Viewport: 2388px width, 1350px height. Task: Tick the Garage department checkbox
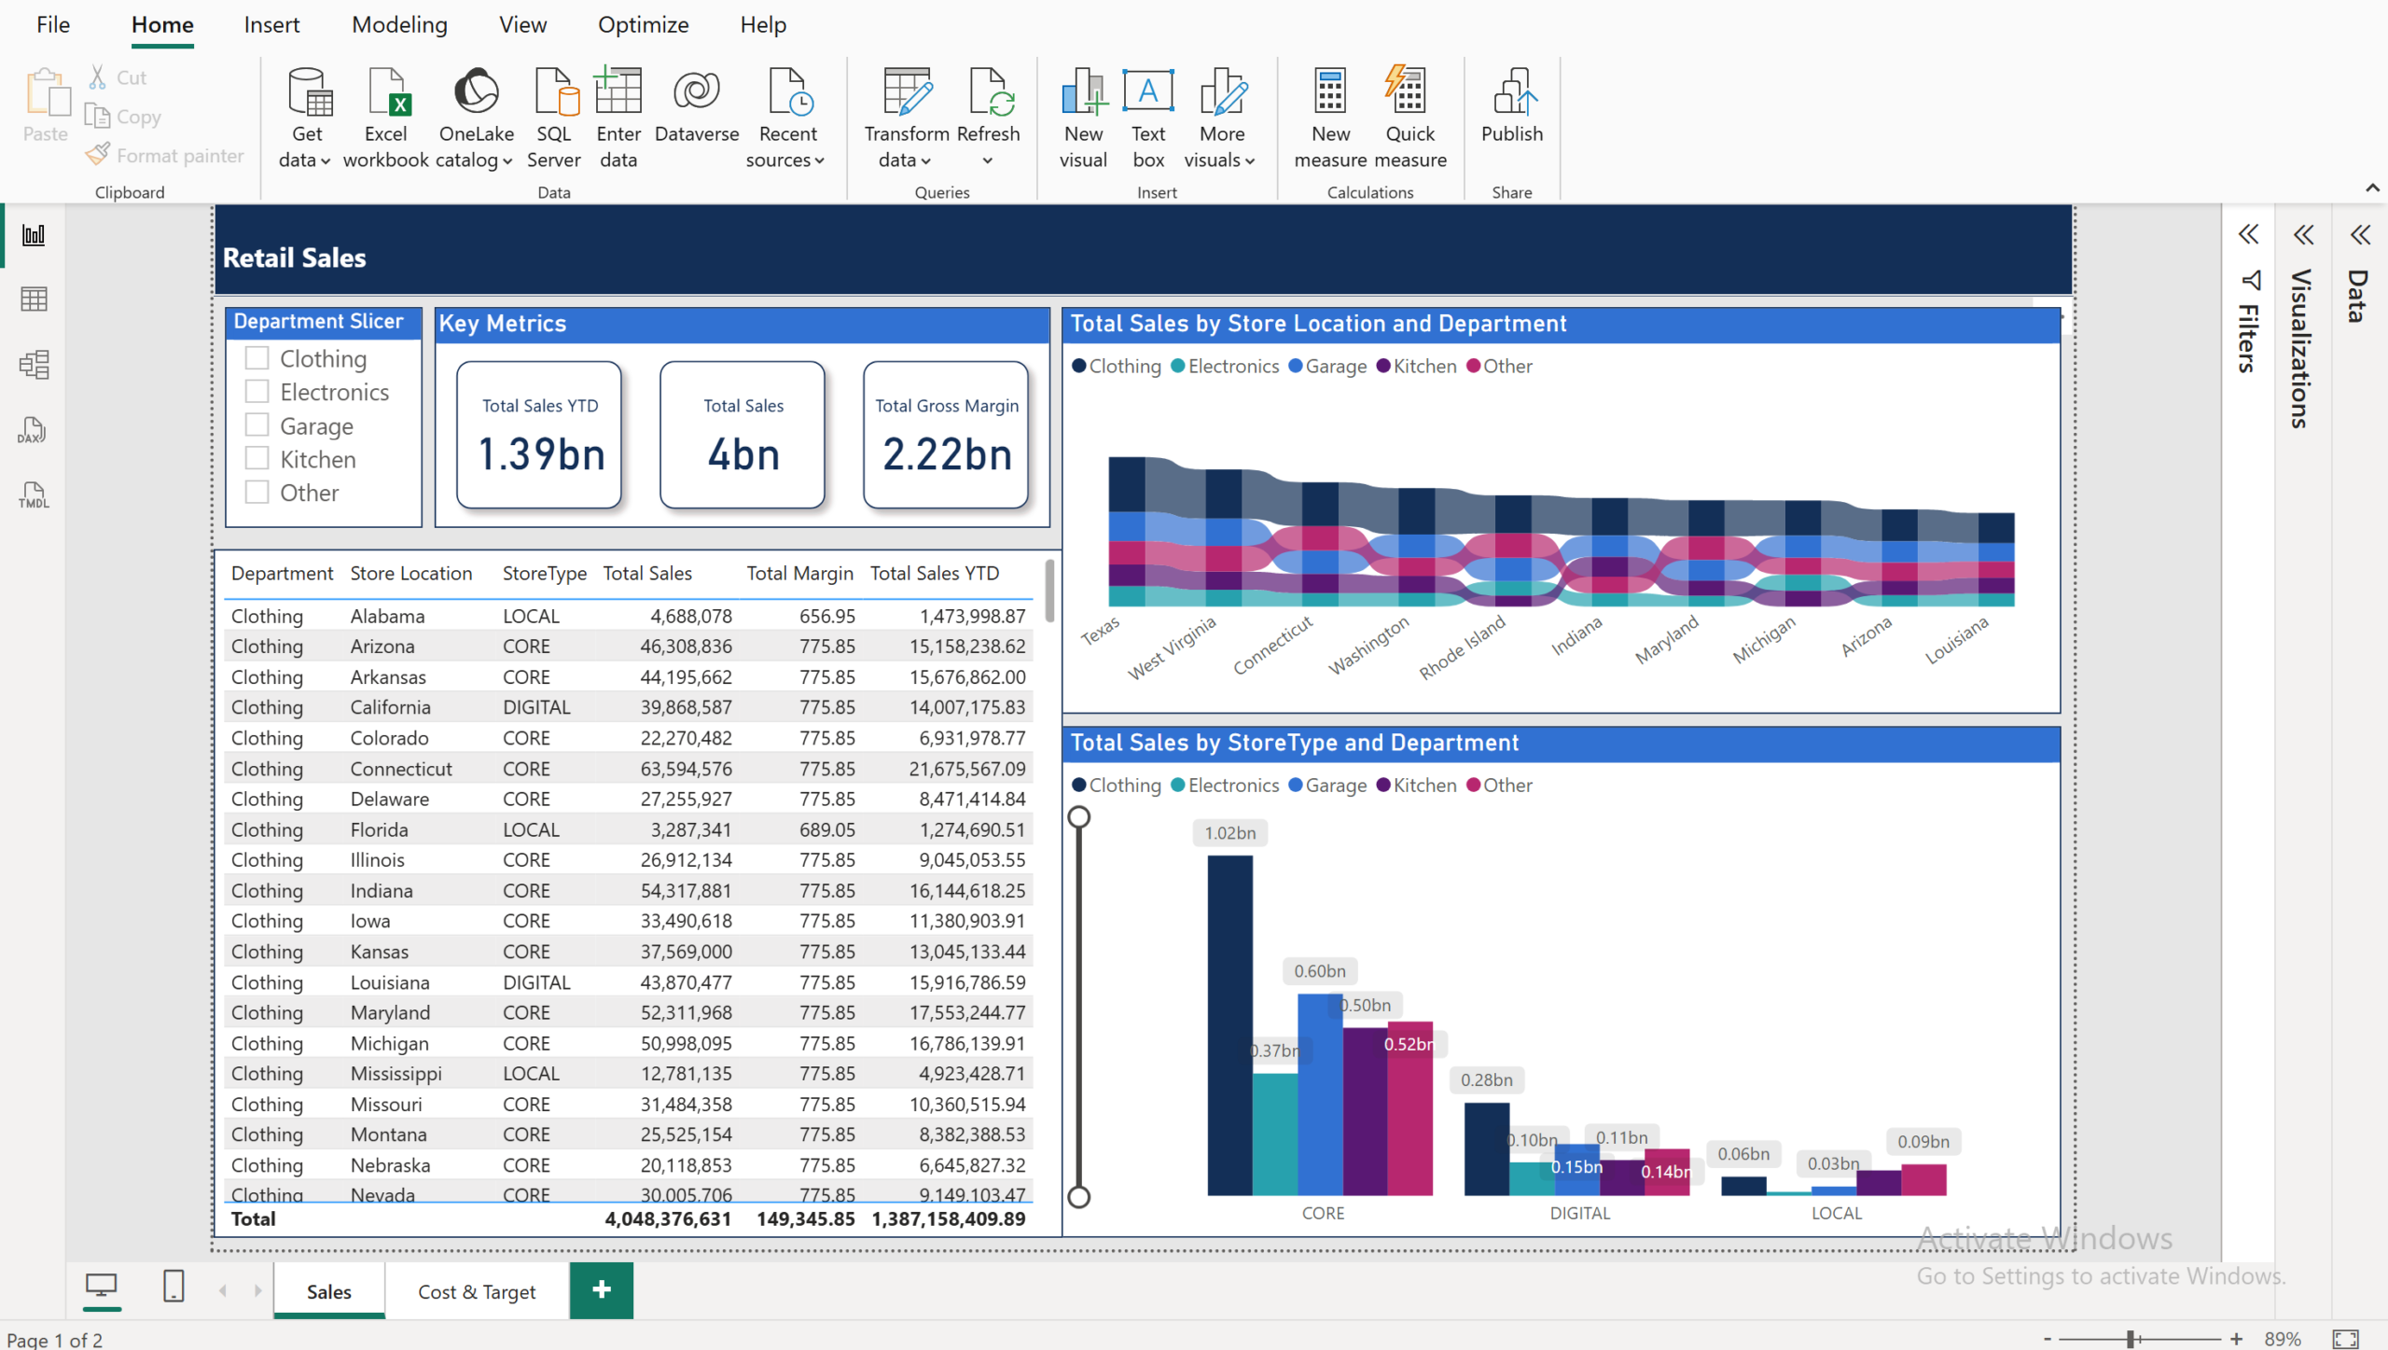(x=257, y=425)
